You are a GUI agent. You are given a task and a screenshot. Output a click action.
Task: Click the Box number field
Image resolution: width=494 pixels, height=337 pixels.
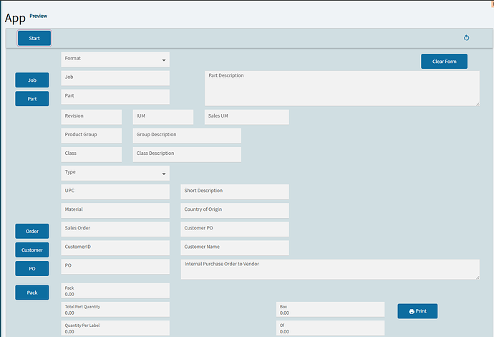330,309
